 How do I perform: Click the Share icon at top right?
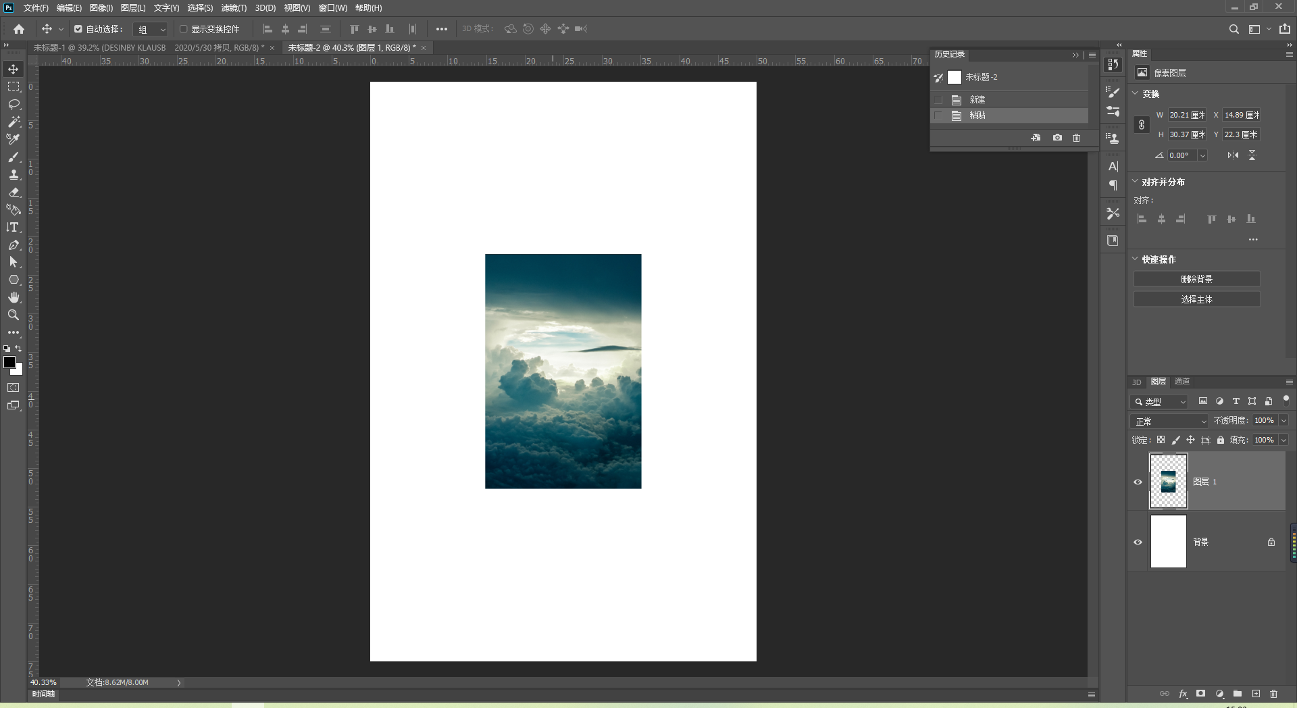[x=1285, y=29]
